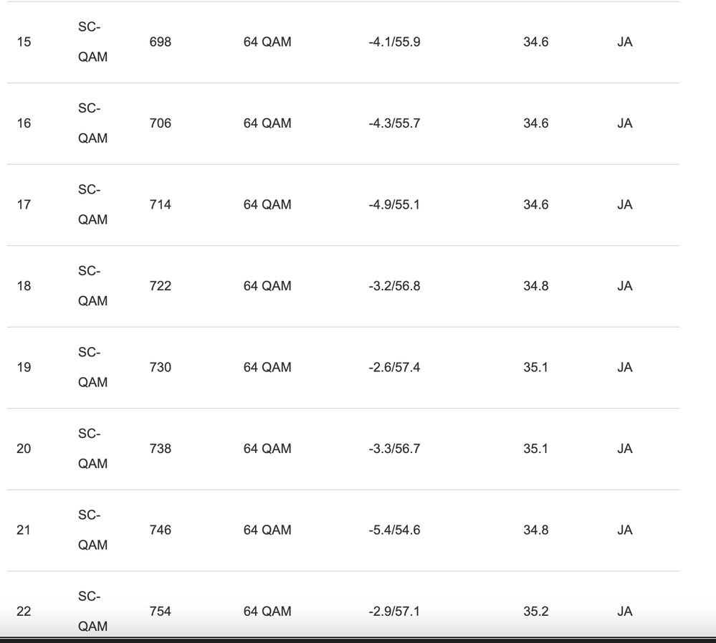Select the JA cell in row 20
The image size is (716, 643).
(624, 449)
